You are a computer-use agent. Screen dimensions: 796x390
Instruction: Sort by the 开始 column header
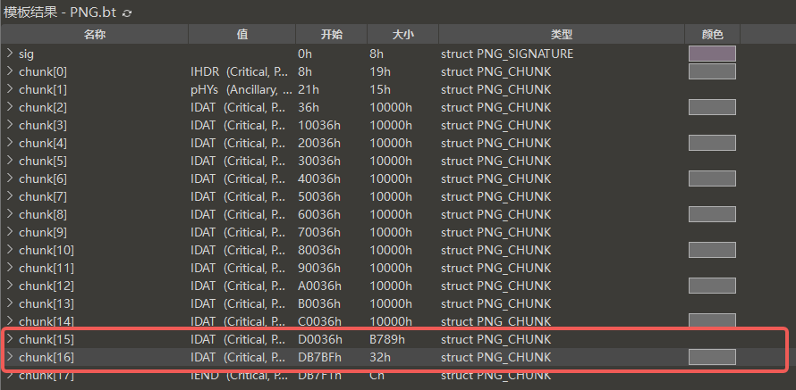tap(331, 34)
